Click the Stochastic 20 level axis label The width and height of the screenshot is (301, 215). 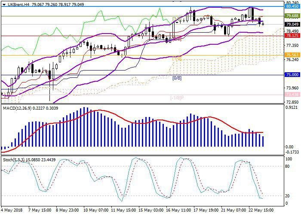[x=289, y=196]
